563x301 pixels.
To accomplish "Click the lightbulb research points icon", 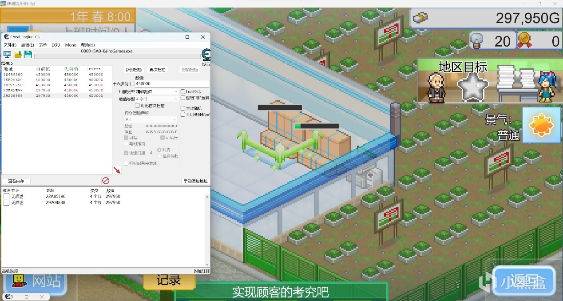I will coord(476,40).
